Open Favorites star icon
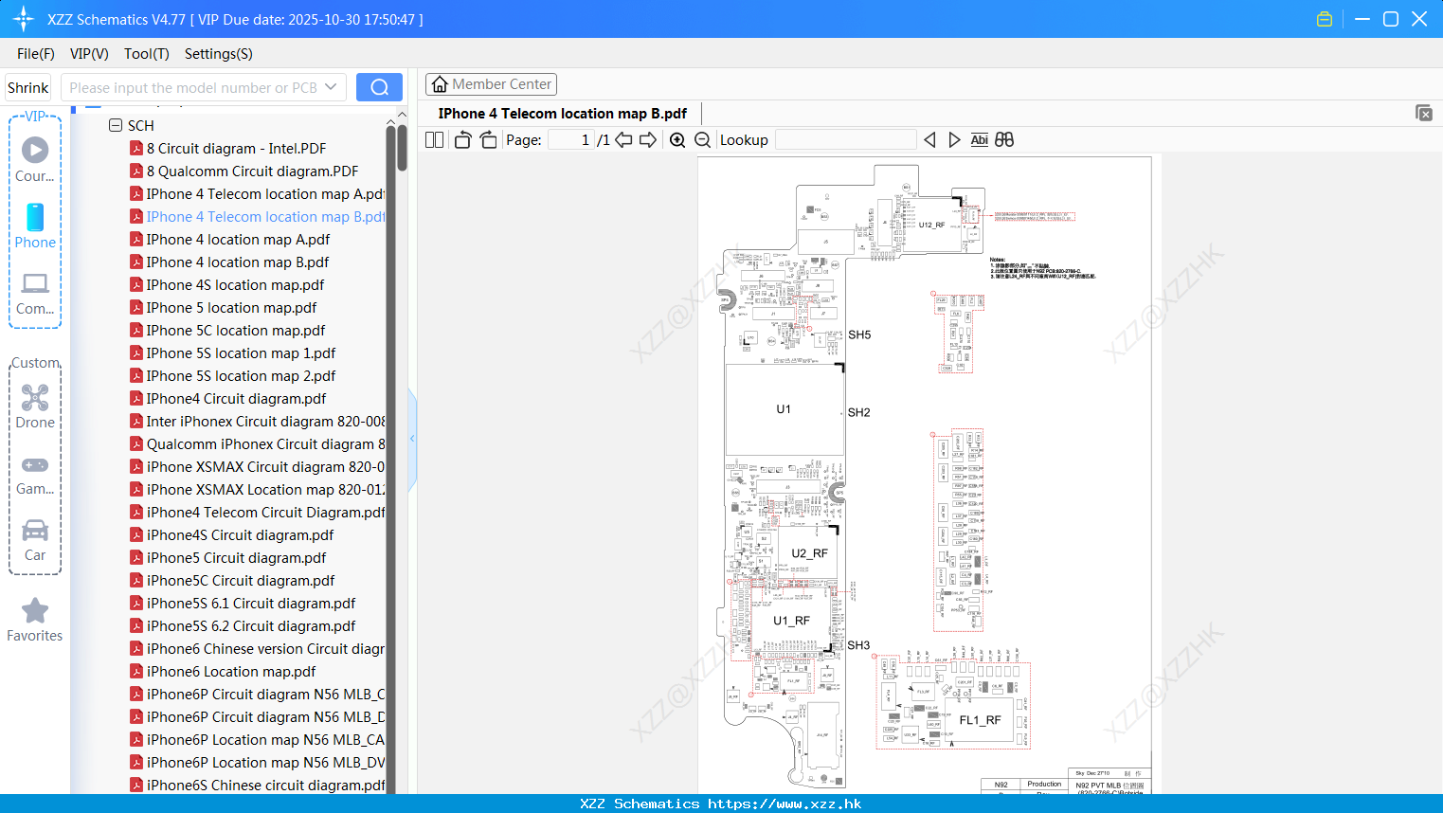 35,620
